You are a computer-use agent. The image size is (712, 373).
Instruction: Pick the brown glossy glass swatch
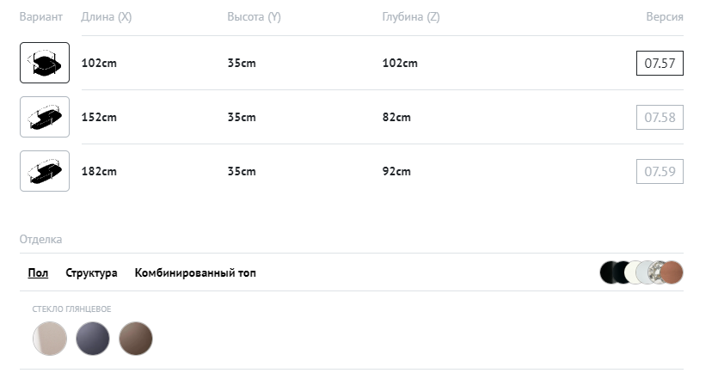[x=136, y=338]
